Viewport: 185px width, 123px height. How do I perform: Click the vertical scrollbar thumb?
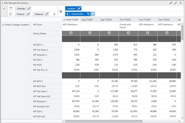[x=182, y=33]
